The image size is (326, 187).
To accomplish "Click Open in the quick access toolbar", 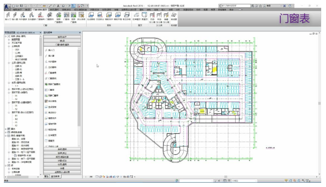I will point(17,6).
